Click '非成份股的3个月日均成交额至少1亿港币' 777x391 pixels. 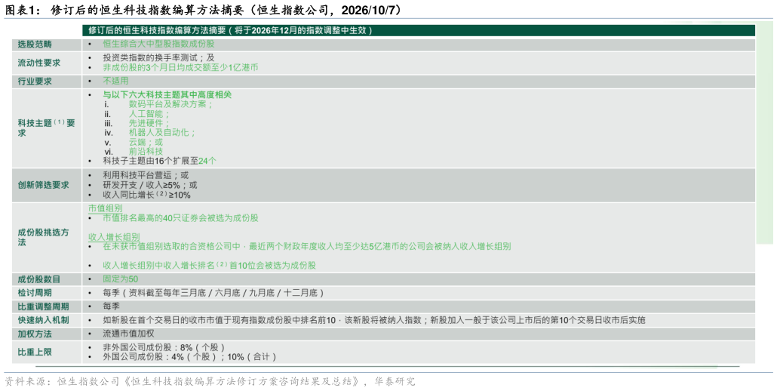click(x=180, y=67)
